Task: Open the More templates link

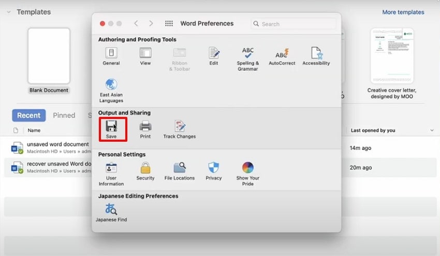Action: point(403,12)
